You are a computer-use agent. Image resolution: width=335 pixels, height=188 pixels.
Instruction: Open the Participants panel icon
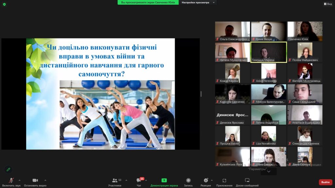point(115,180)
